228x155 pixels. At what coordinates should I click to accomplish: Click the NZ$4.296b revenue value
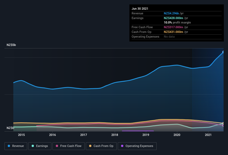(x=171, y=13)
